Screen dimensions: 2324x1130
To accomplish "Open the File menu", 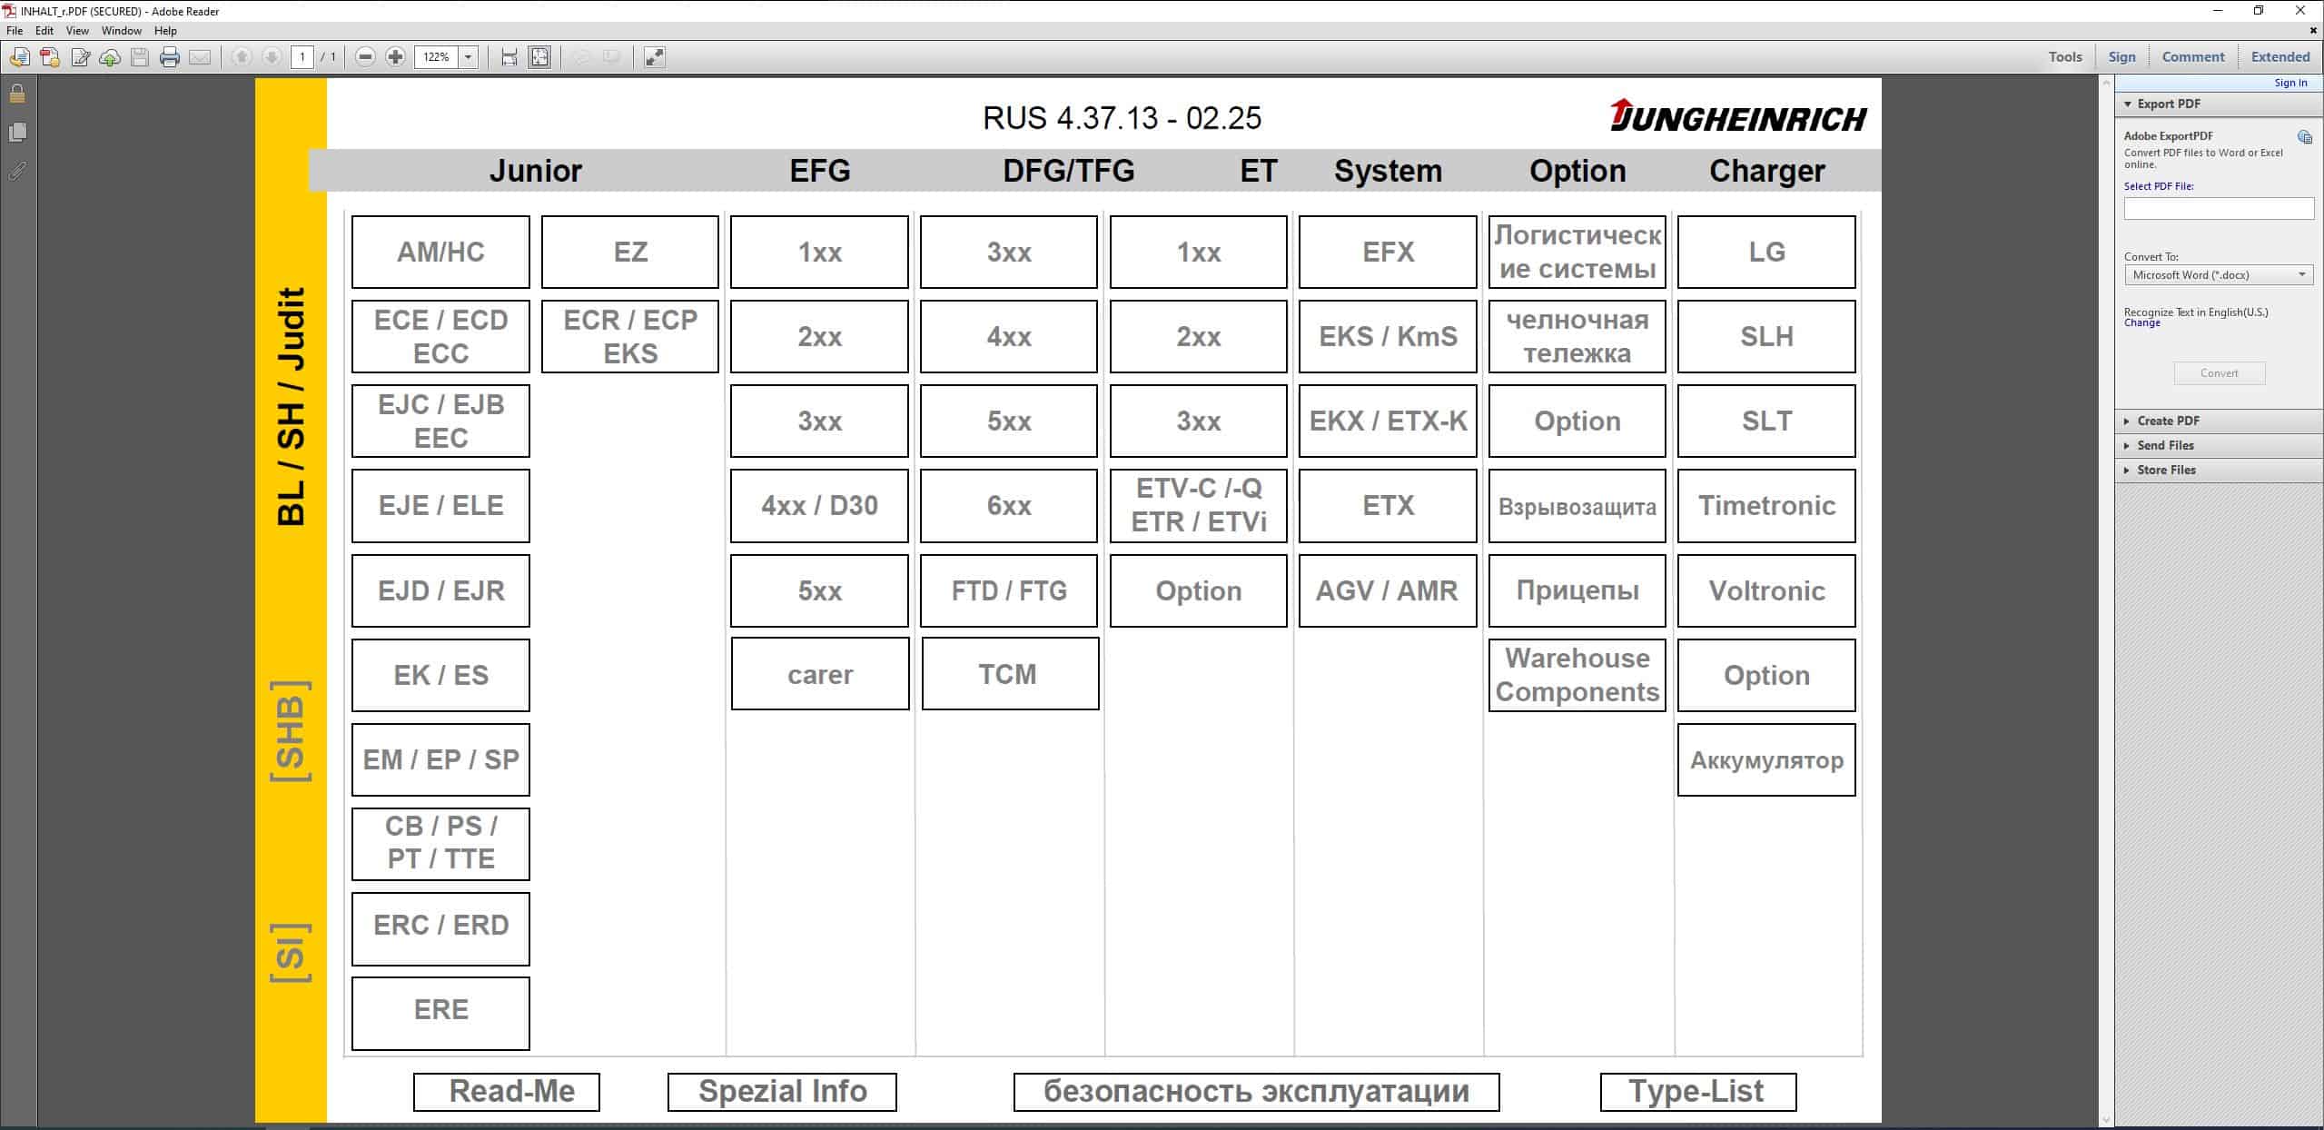I will click(x=15, y=31).
